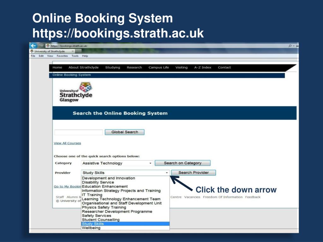
Task: Click the global search text field
Action: pos(79,132)
